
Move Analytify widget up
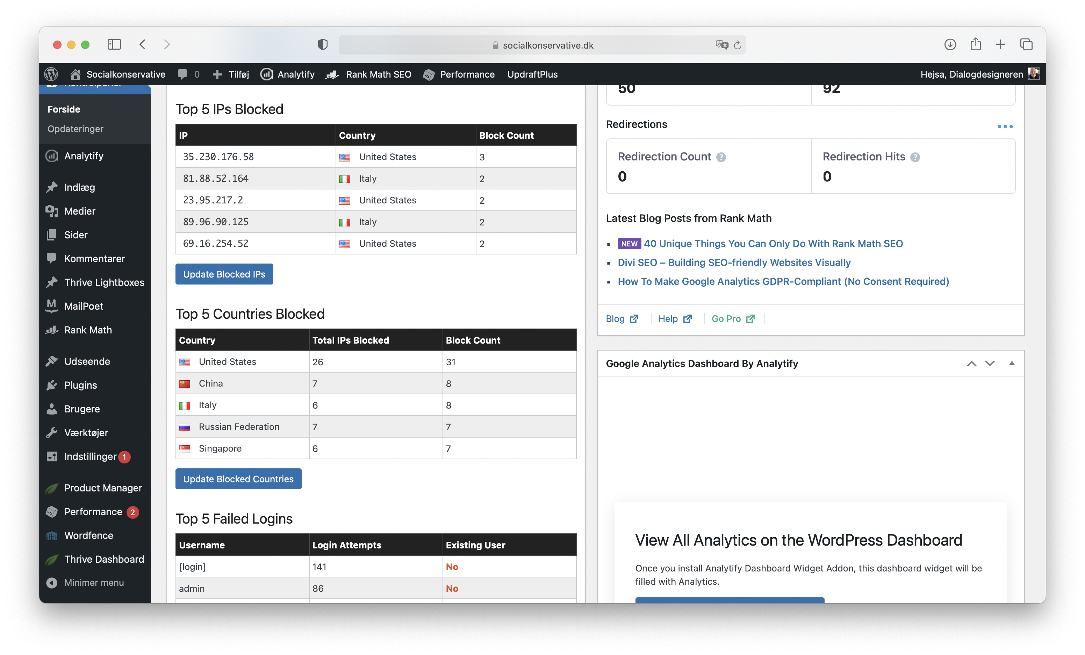(971, 363)
